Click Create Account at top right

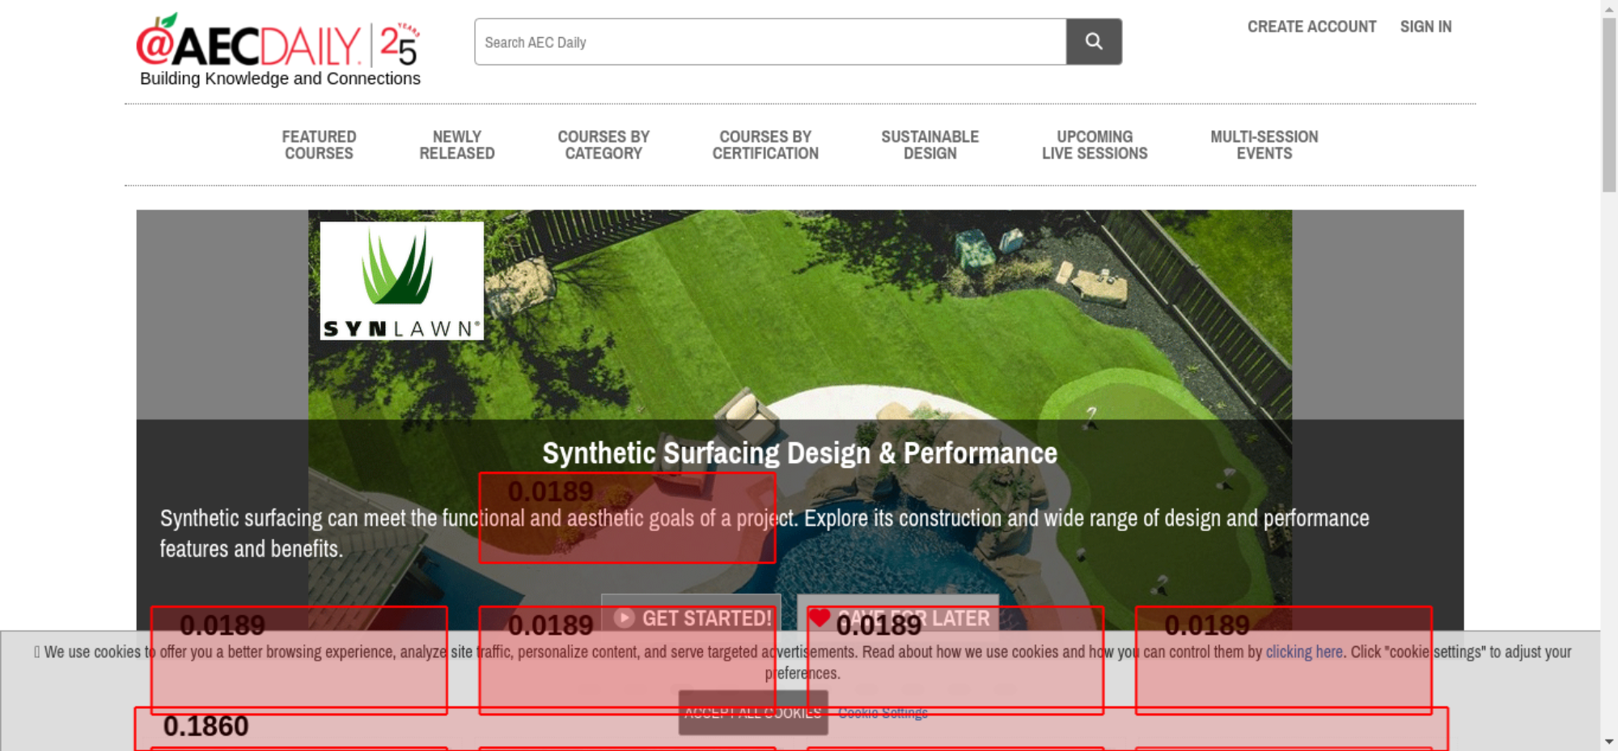pos(1311,26)
